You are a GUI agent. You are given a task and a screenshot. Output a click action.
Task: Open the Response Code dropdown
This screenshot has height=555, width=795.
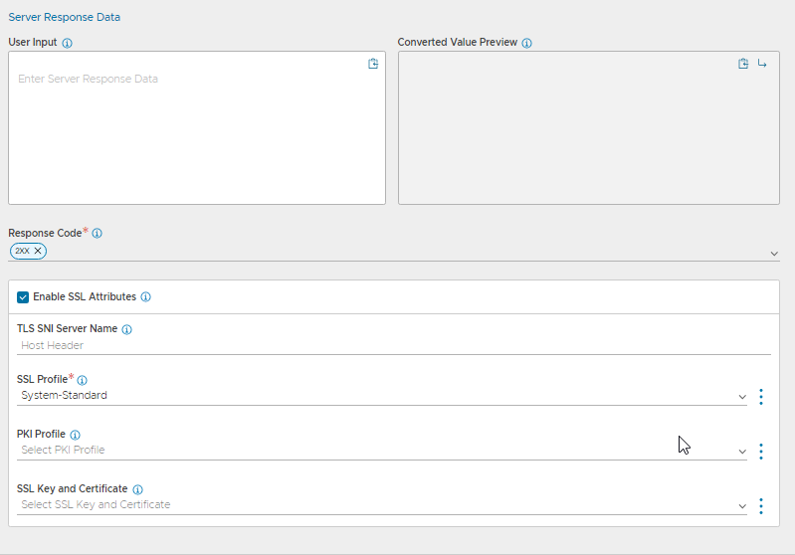(x=774, y=254)
